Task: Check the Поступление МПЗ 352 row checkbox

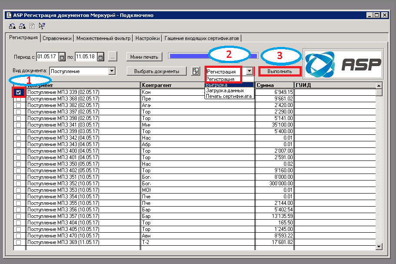Action: pos(18,184)
